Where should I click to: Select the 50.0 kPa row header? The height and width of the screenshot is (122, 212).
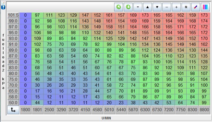point(13,102)
